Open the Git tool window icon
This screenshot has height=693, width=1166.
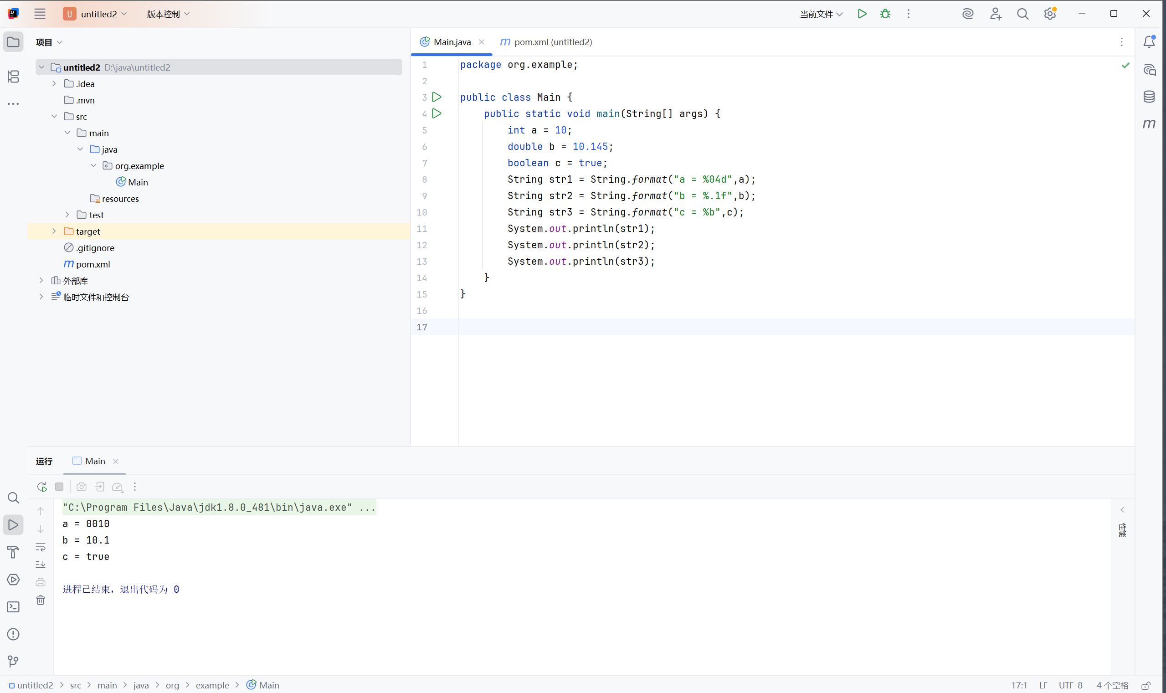coord(13,661)
